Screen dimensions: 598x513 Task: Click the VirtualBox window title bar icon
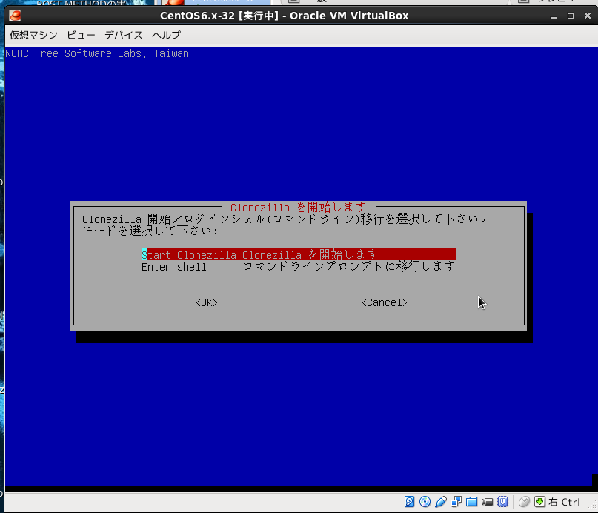click(15, 16)
